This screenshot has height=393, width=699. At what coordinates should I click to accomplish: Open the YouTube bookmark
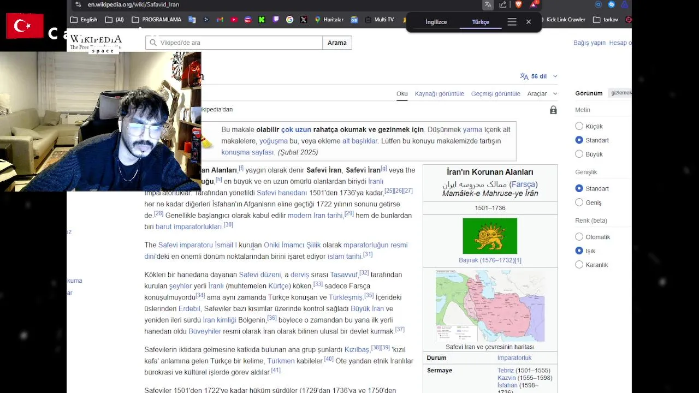234,20
